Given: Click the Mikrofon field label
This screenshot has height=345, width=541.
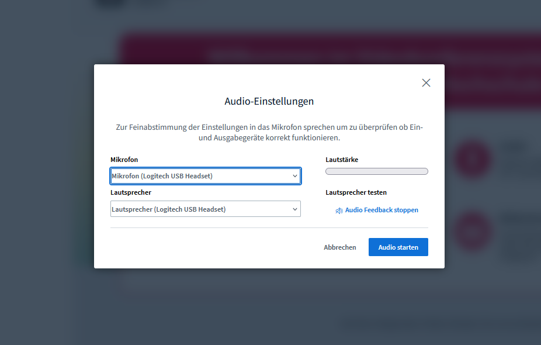Looking at the screenshot, I should click(x=124, y=160).
